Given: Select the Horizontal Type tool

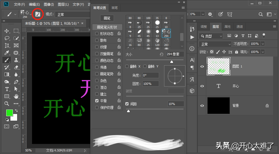Looking at the screenshot, I should [7, 89].
